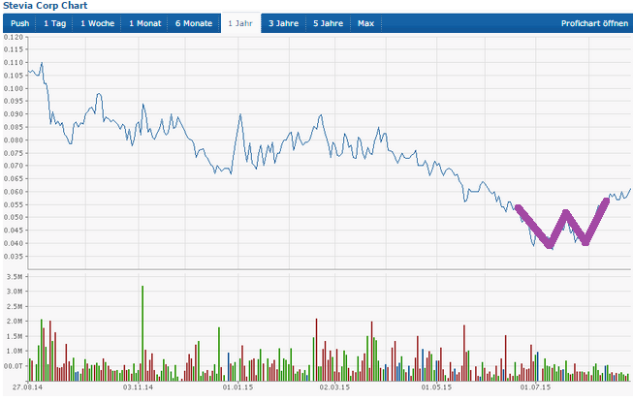Open Profichart öffnen link
This screenshot has height=402, width=633.
coord(594,23)
